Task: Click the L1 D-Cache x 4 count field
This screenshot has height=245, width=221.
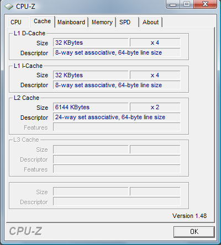Action: click(x=155, y=42)
